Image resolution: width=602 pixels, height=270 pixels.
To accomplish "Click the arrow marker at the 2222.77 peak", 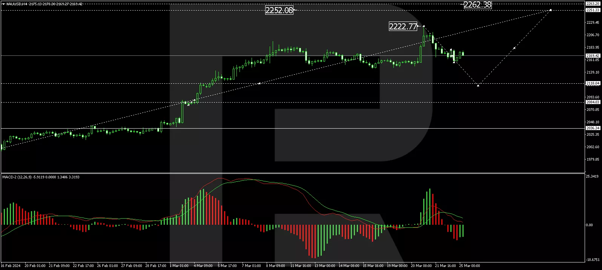I will 424,26.
